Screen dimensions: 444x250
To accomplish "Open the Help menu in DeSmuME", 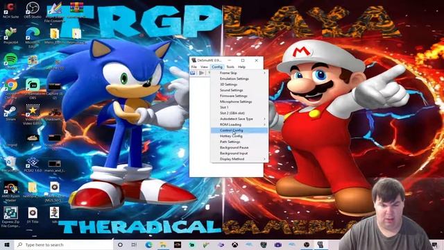I will [x=241, y=67].
